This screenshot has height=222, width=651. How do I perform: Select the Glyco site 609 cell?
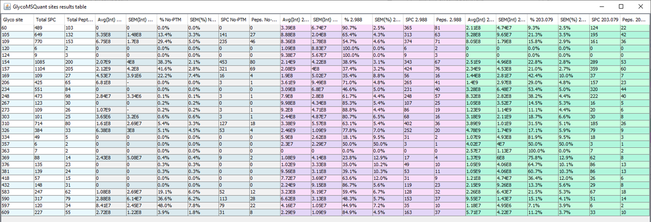click(x=17, y=211)
